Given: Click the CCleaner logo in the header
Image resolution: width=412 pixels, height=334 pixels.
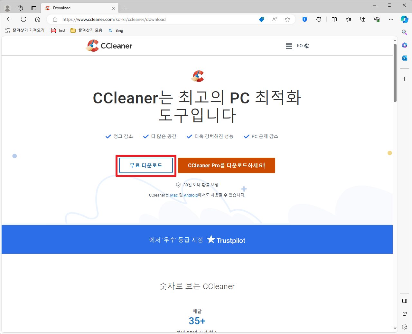Looking at the screenshot, I should pos(109,46).
